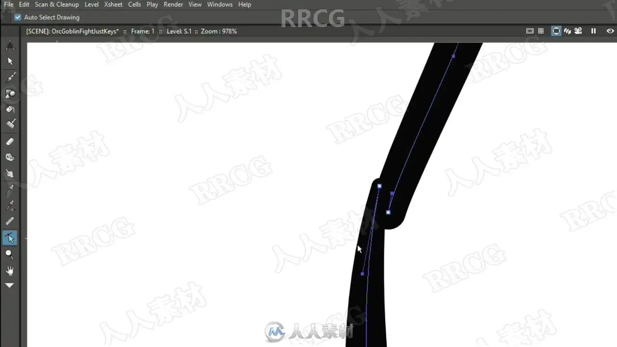Image resolution: width=617 pixels, height=347 pixels.
Task: Select the Style Picker eyedropper tool
Action: [10, 190]
